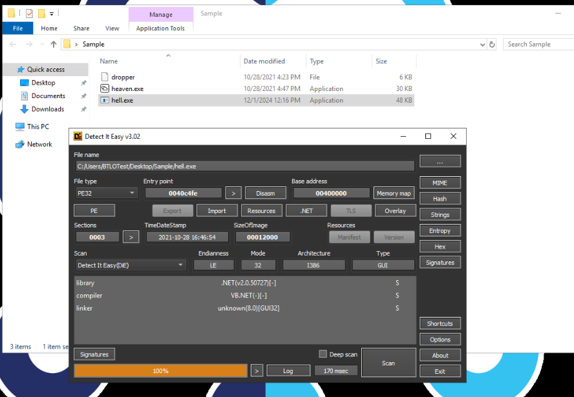This screenshot has height=397, width=574.
Task: Select the heaven.exe file icon
Action: coord(105,88)
